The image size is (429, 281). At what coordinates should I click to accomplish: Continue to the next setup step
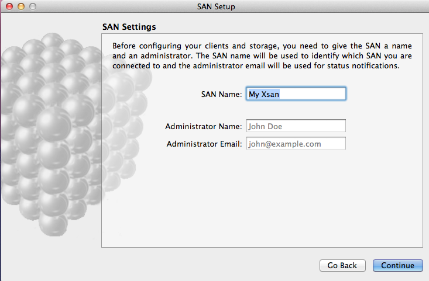(x=397, y=265)
